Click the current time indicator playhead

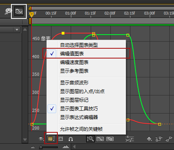[x=31, y=15]
